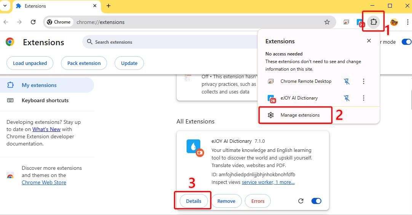
Task: Open the What's New link
Action: (x=46, y=129)
